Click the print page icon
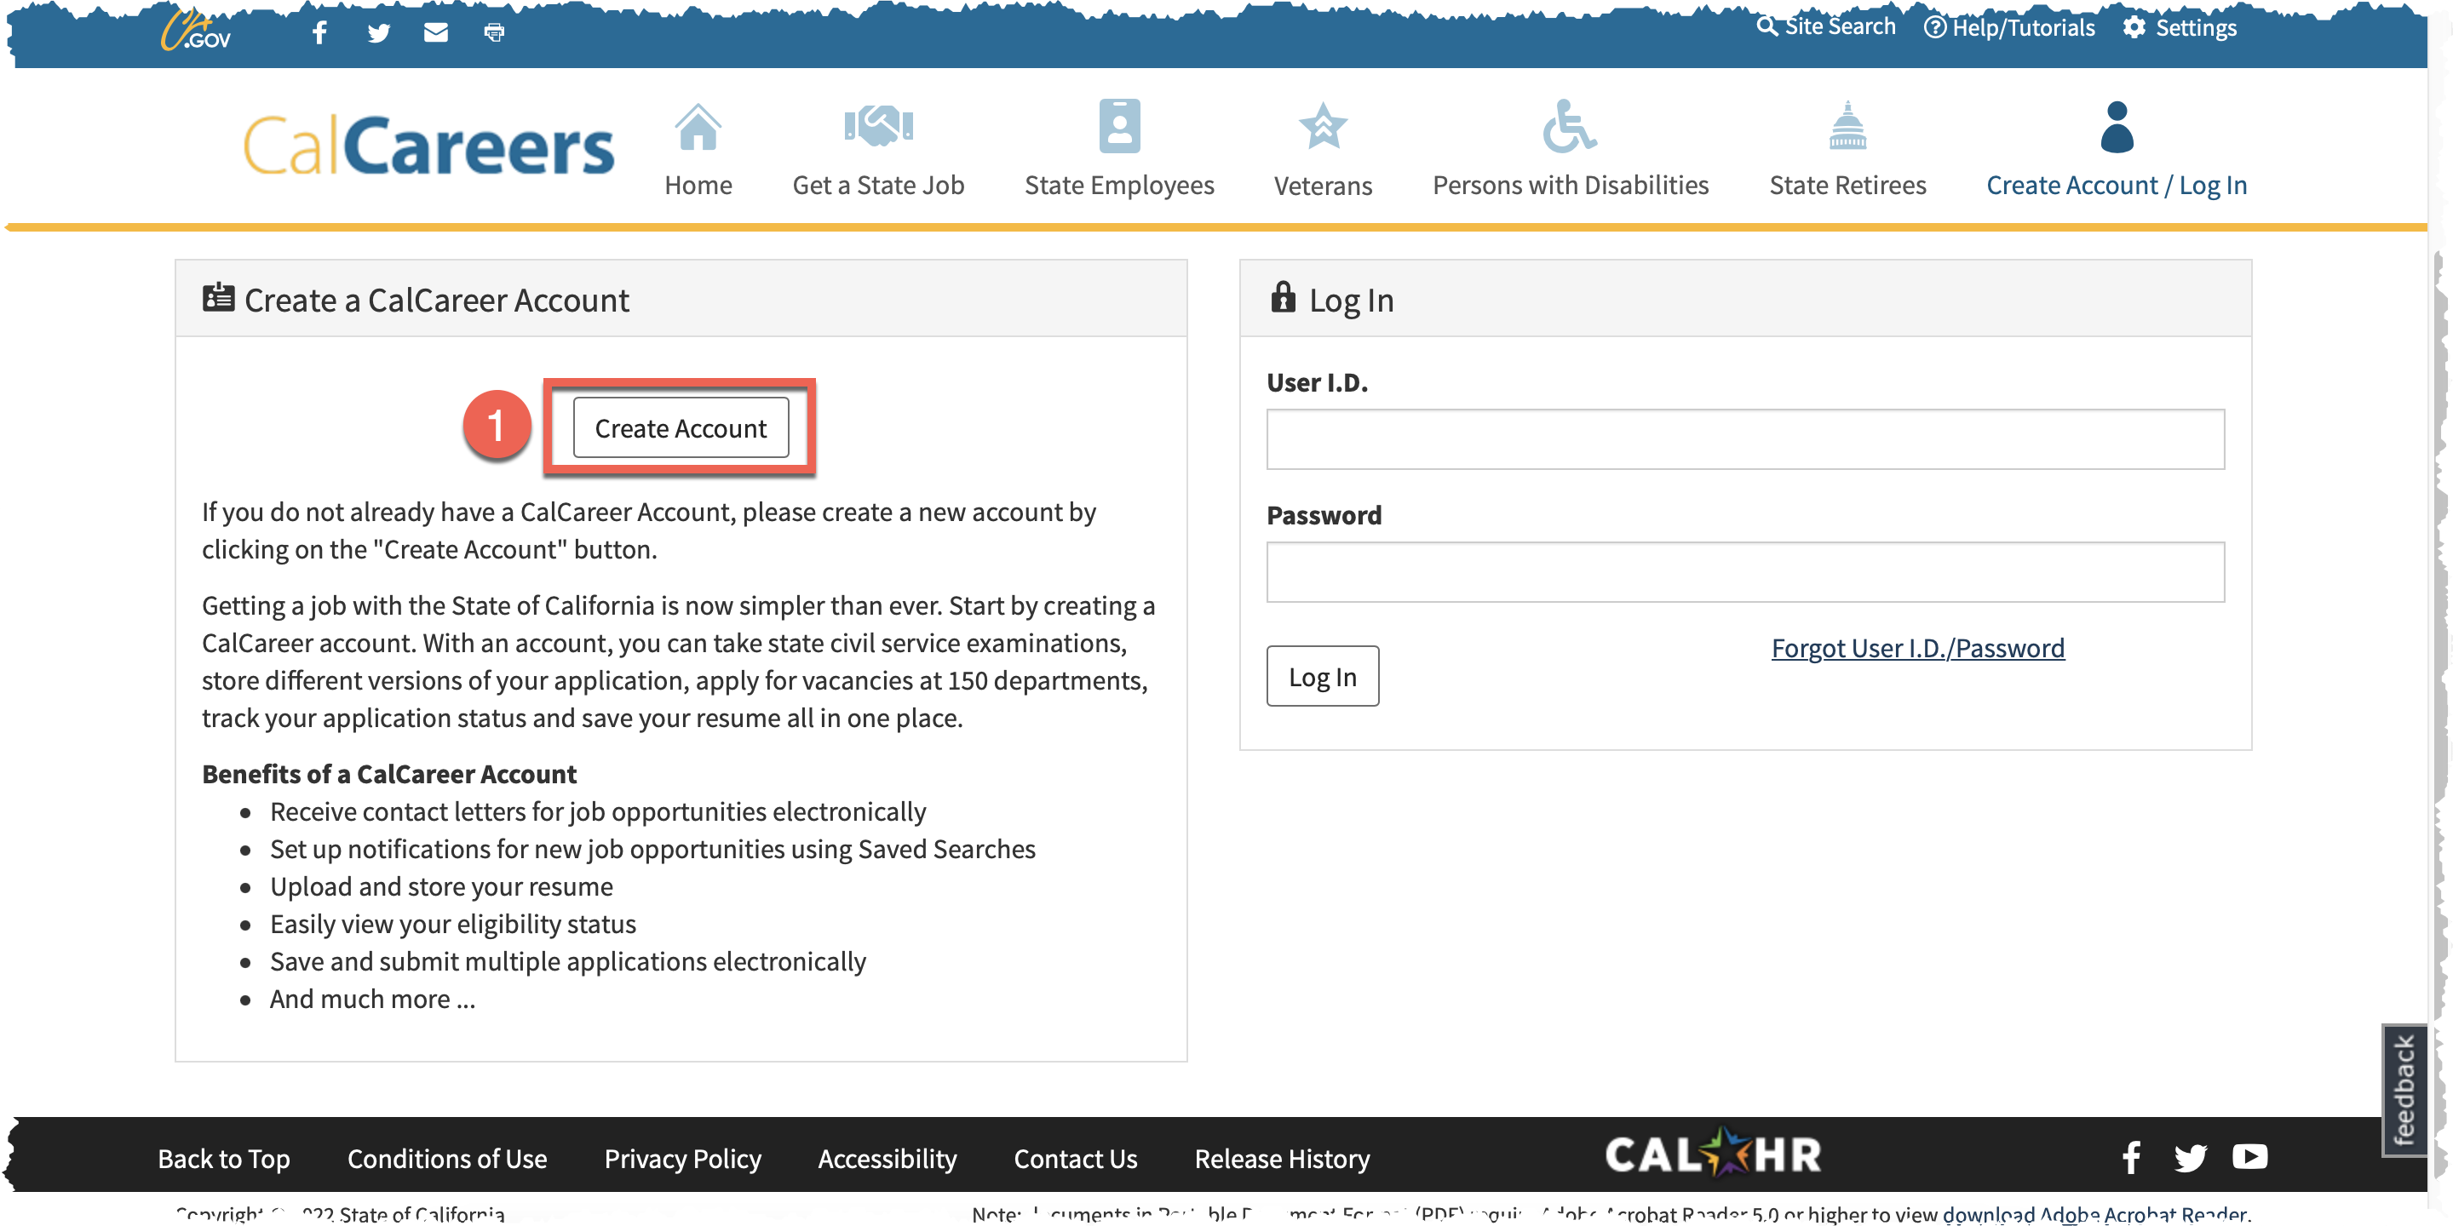 pos(494,33)
